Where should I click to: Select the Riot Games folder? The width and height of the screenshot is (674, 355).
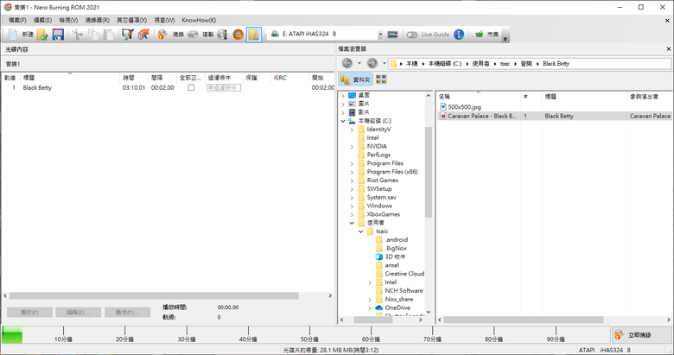pyautogui.click(x=378, y=180)
